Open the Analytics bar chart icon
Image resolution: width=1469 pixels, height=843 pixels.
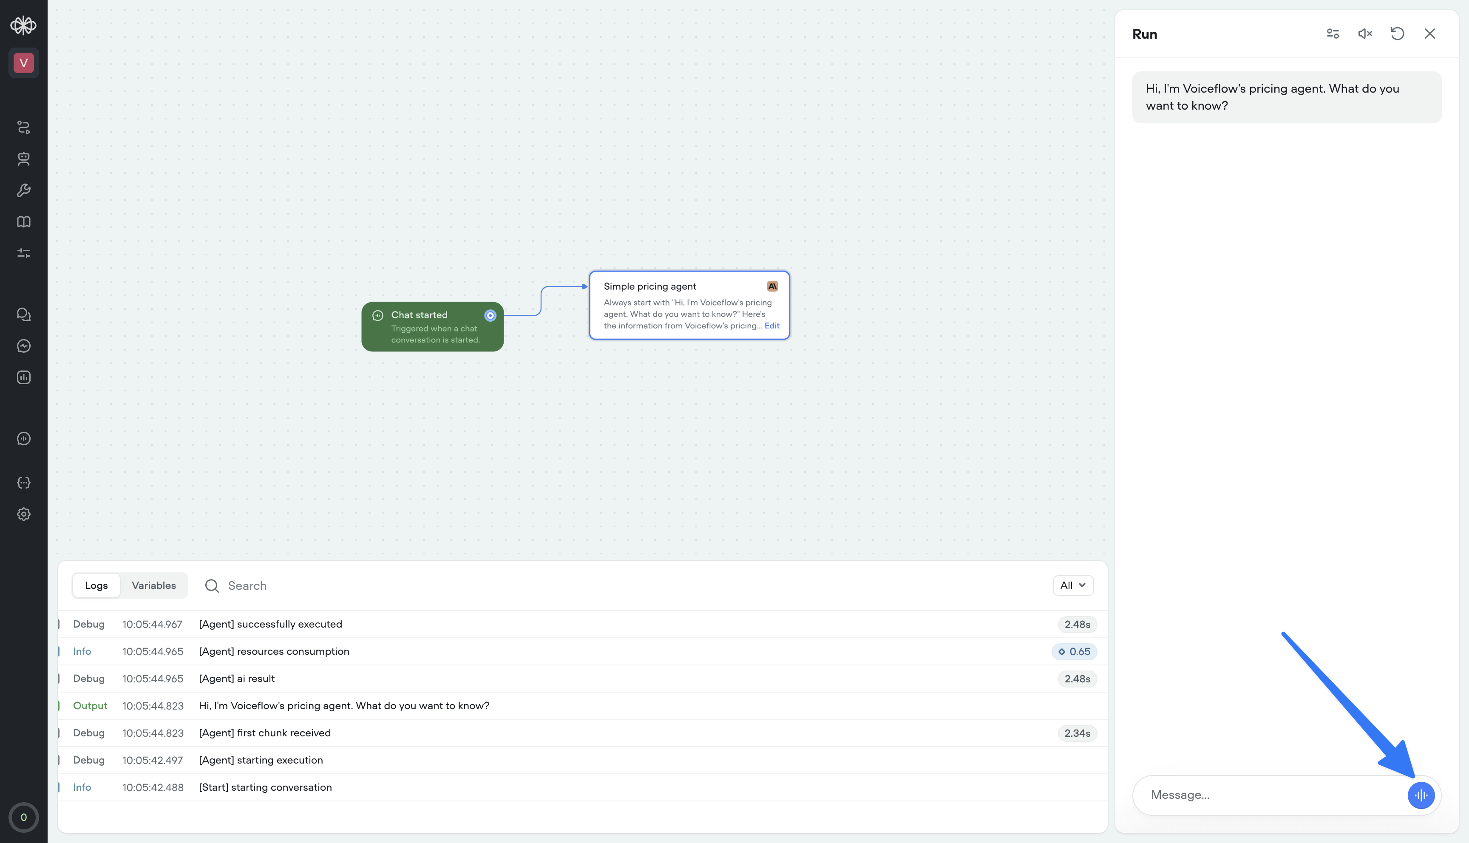click(23, 377)
